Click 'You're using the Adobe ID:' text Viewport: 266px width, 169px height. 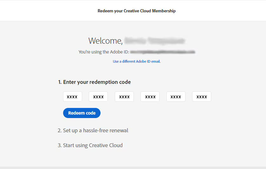[104, 52]
